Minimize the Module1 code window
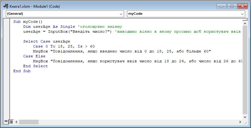 (x=222, y=6)
